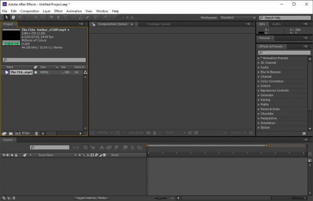
Task: Open the Composition Mini-Flowchart in timeline
Action: click(x=76, y=147)
